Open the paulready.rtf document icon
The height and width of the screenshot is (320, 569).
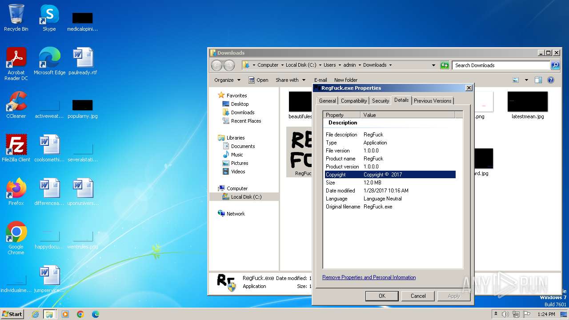[x=83, y=61]
